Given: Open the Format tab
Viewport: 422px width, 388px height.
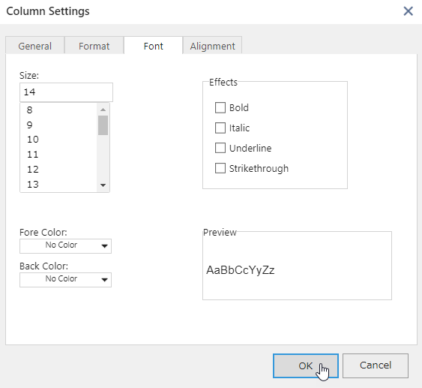Looking at the screenshot, I should [x=94, y=46].
